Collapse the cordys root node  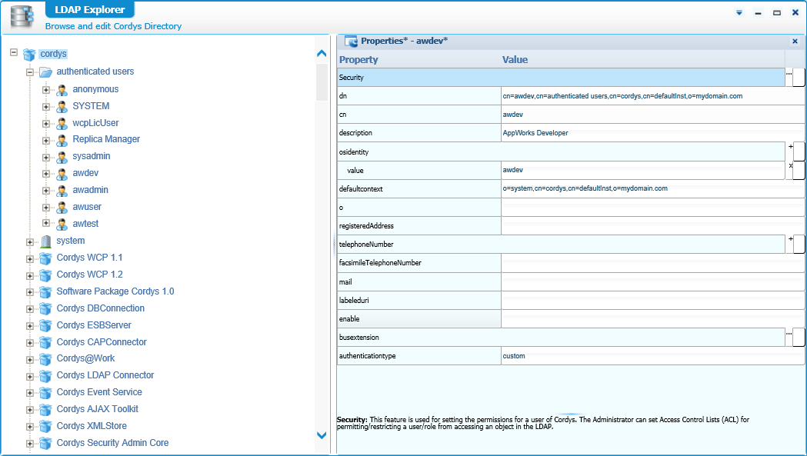14,52
